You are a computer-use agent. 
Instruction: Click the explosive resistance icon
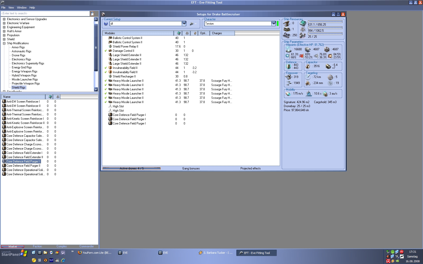coord(330,56)
